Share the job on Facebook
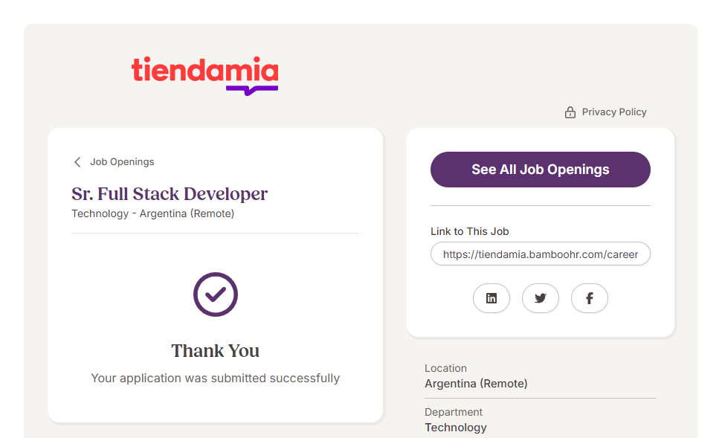This screenshot has width=722, height=438. [590, 298]
